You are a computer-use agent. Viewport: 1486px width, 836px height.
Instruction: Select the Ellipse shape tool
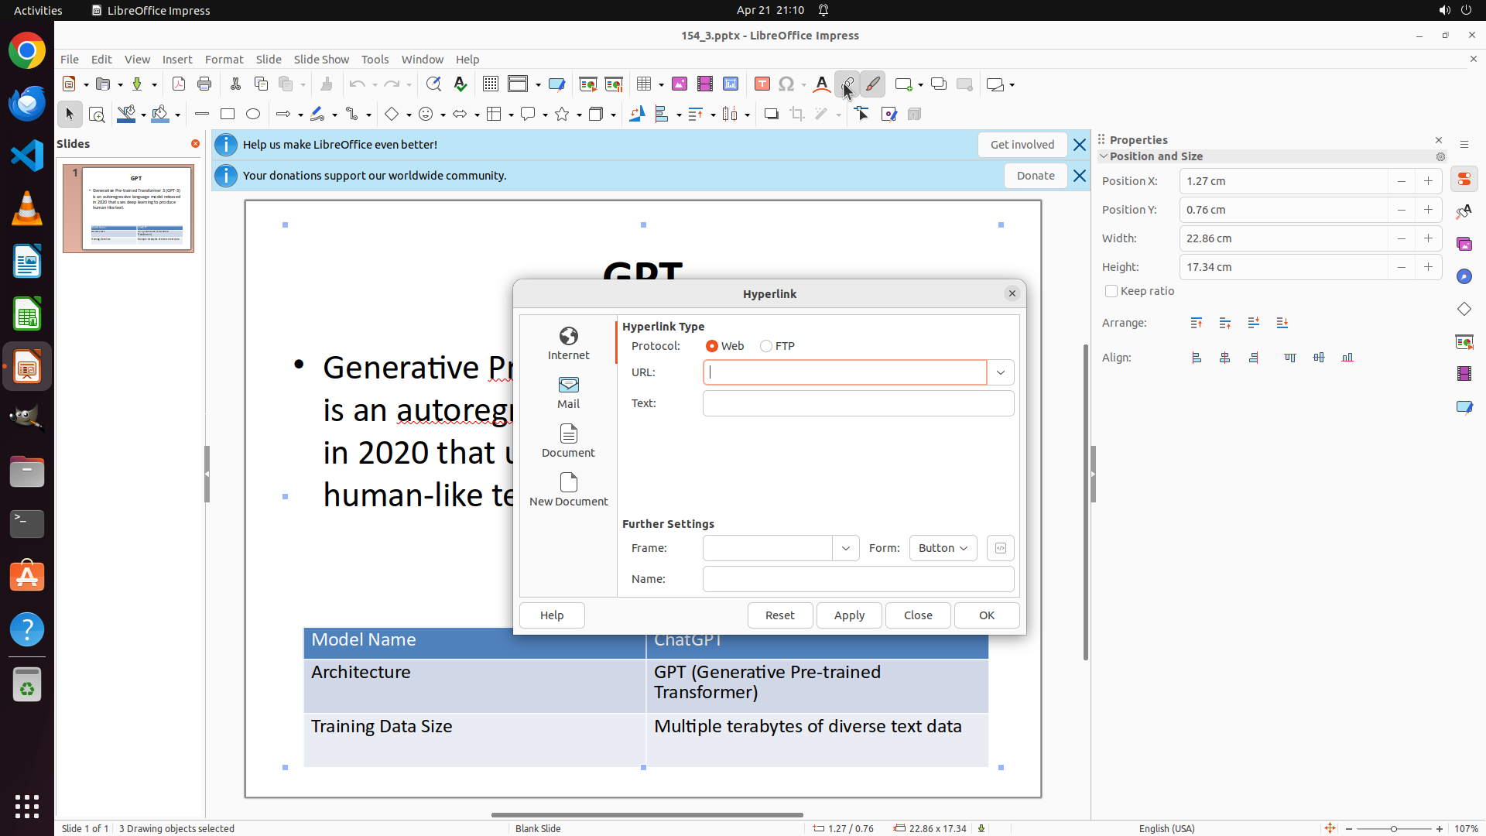(253, 115)
